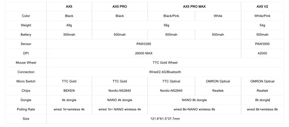Click the 49g weight cell
This screenshot has width=289, height=127.
(x=69, y=25)
